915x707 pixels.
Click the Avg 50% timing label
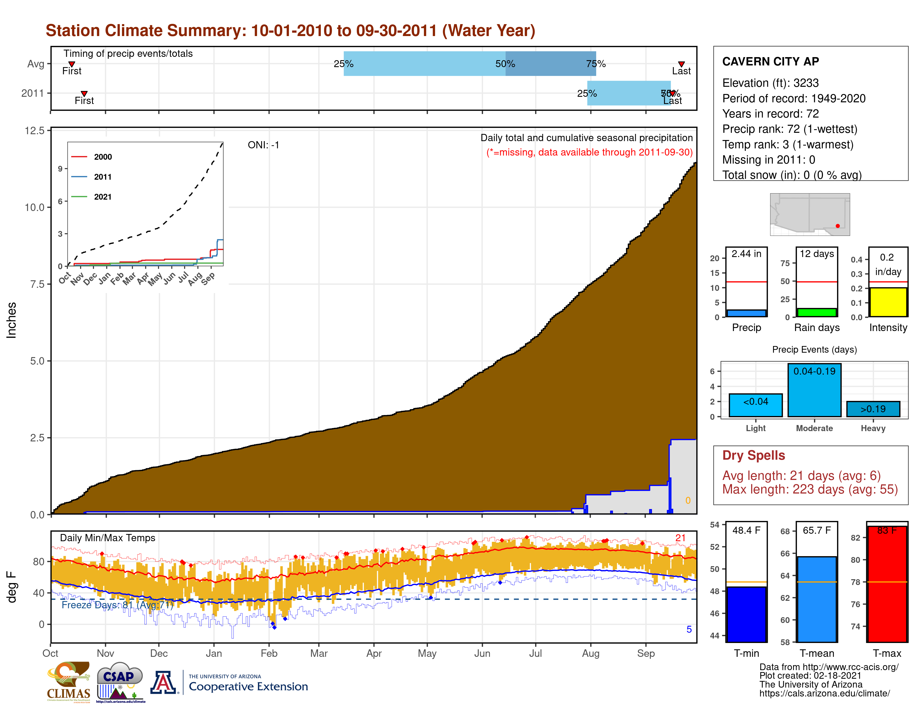pyautogui.click(x=505, y=64)
